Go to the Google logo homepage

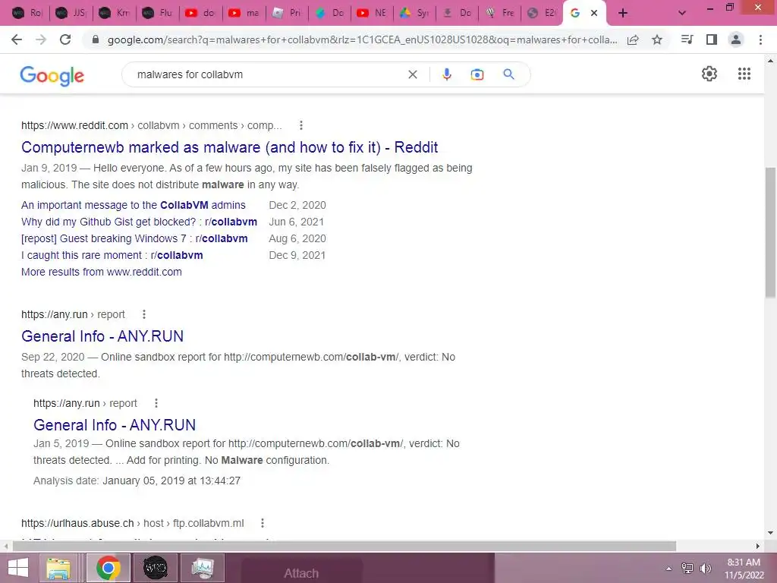point(52,75)
